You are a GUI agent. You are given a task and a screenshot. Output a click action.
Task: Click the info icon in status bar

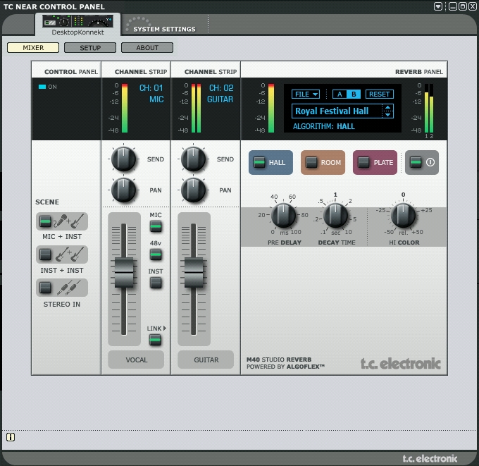11,437
